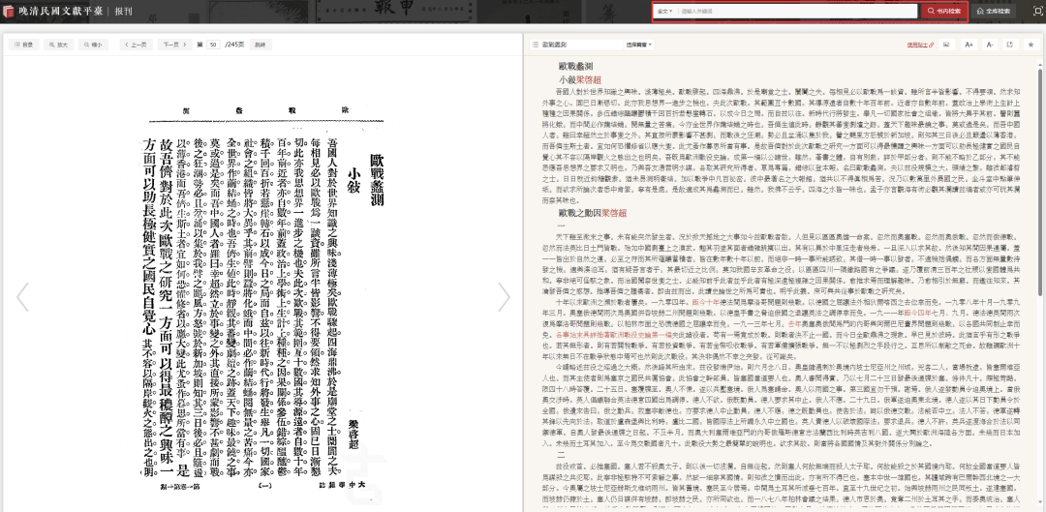Viewport: 1046px width, 512px height.
Task: Click the star favorite icon
Action: (1031, 45)
